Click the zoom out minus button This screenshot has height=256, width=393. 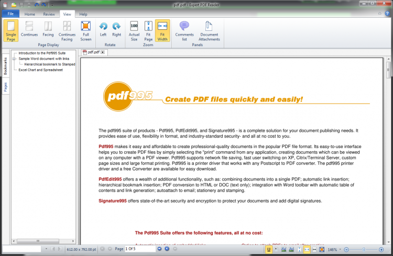click(x=346, y=250)
